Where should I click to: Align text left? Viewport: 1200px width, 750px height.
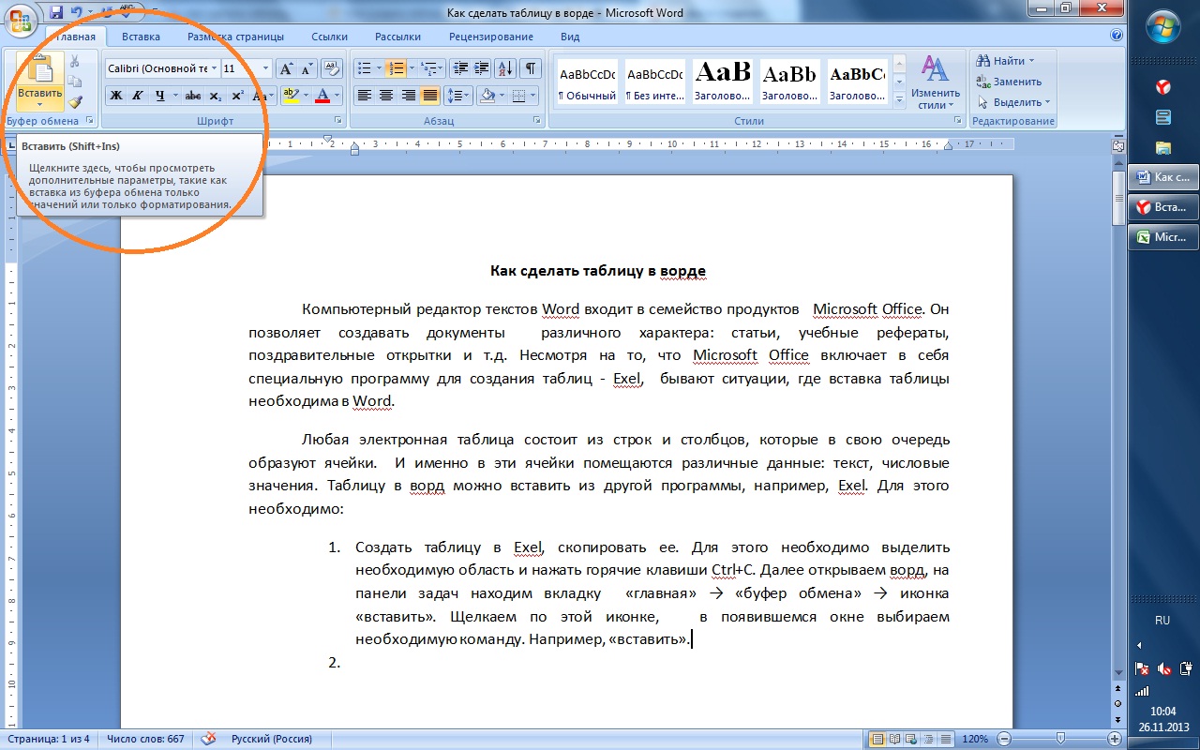coord(364,96)
